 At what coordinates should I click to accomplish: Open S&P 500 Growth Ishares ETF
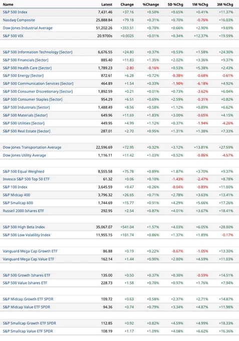click(27, 275)
